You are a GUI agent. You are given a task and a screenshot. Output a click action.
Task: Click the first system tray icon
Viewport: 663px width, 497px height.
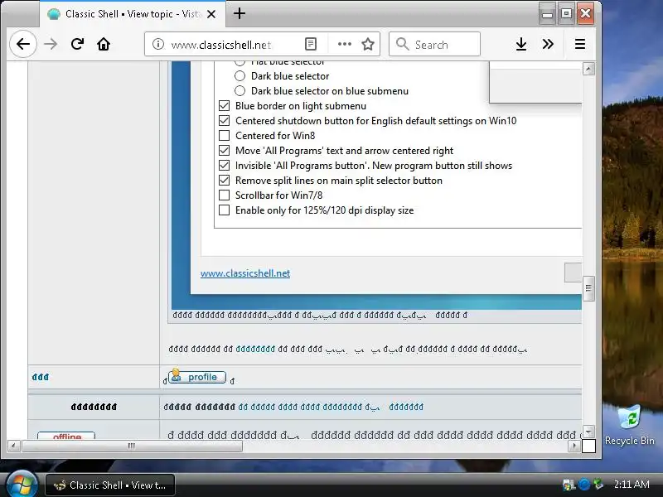(x=569, y=485)
